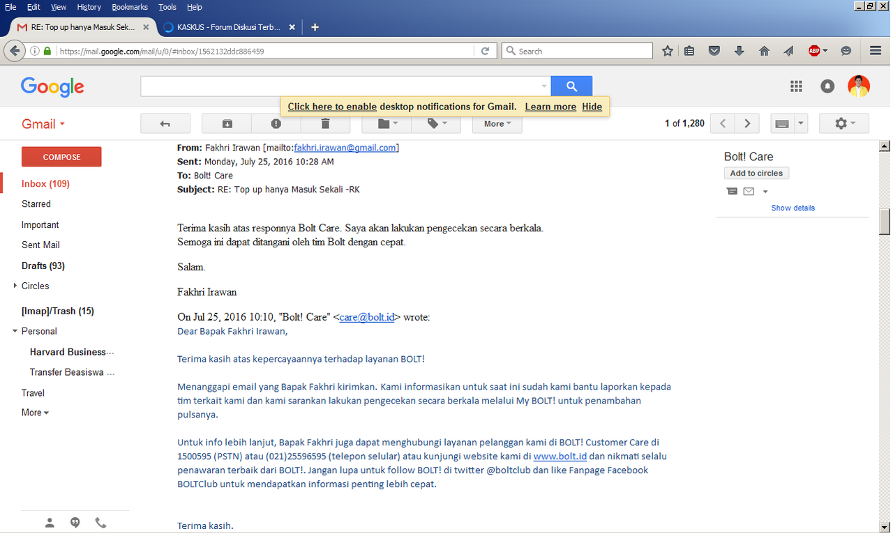
Task: Open Drafts (93) folder
Action: pos(43,266)
